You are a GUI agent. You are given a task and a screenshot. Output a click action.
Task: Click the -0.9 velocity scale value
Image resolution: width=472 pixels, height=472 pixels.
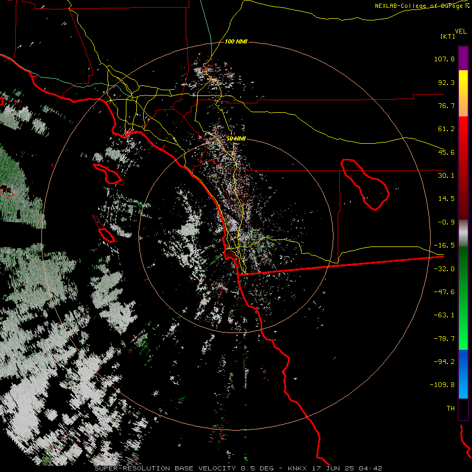tap(446, 222)
